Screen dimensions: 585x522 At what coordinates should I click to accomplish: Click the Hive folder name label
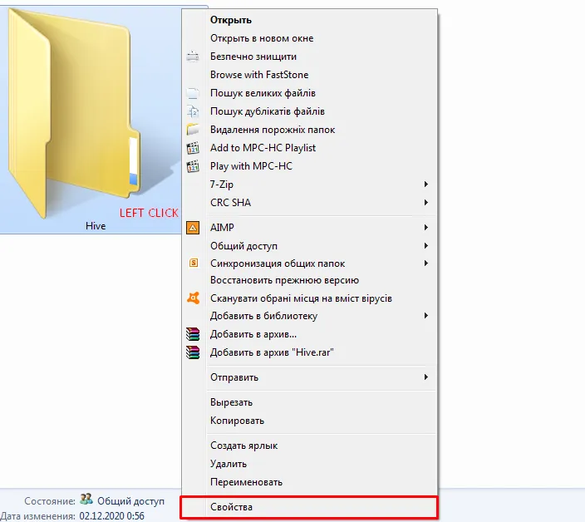click(x=96, y=226)
